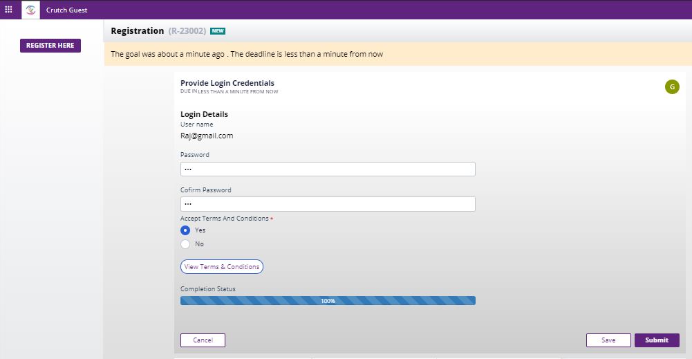Click the NEW status badge
Screen dimensions: 692x359
point(218,31)
